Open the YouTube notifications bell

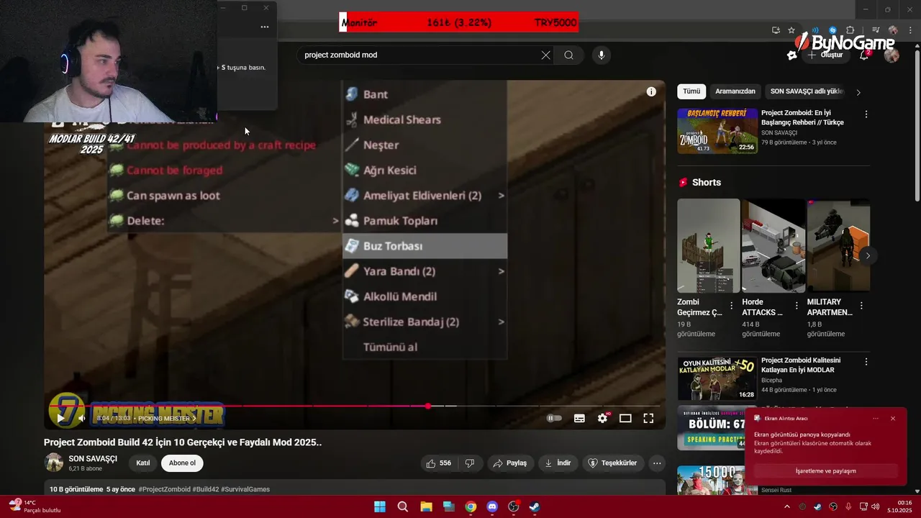(x=864, y=55)
